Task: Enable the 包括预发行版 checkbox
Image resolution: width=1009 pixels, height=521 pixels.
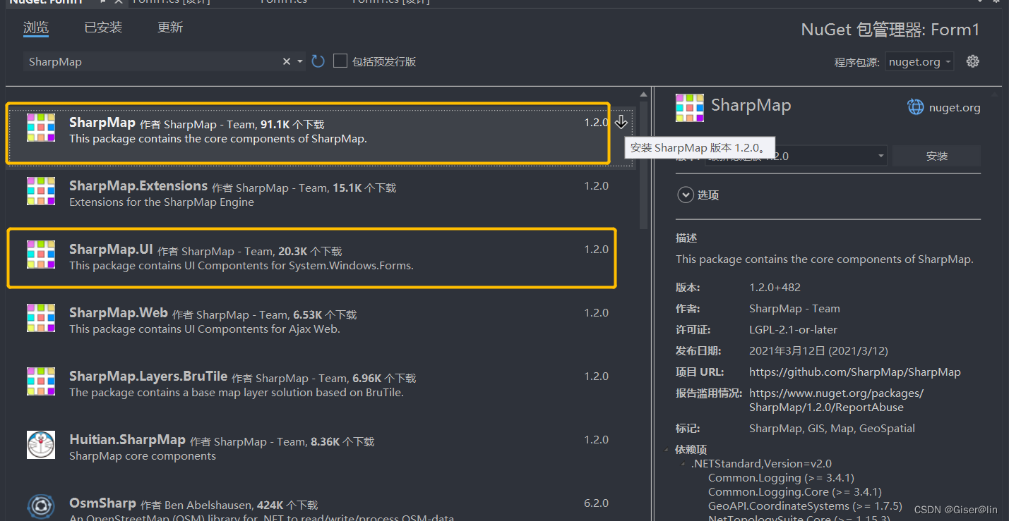Action: [x=340, y=61]
